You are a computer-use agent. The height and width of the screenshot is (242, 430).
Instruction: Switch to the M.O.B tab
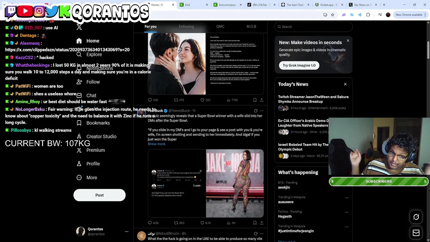coord(251,27)
